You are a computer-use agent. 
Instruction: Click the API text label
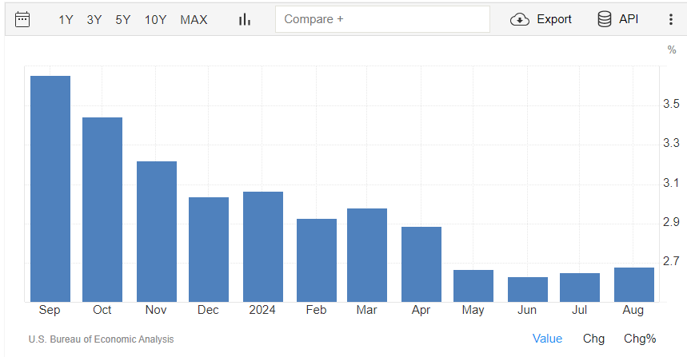(x=629, y=19)
